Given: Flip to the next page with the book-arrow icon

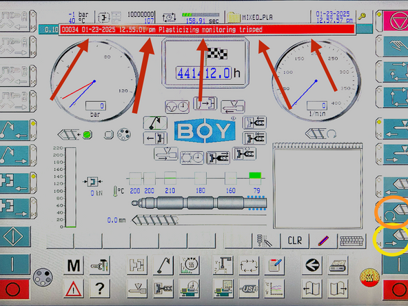Looking at the screenshot, I should [x=338, y=289].
